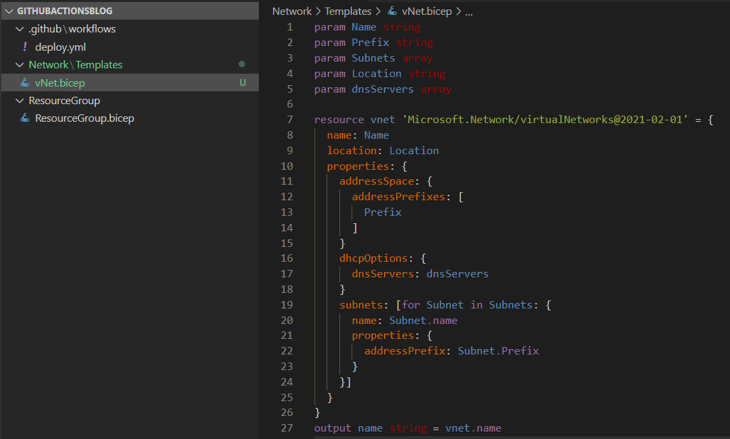Collapse the ResourceGroup folder chevron

pyautogui.click(x=20, y=101)
